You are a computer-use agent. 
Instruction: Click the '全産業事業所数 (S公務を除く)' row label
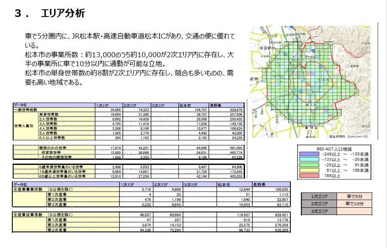pyautogui.click(x=43, y=189)
